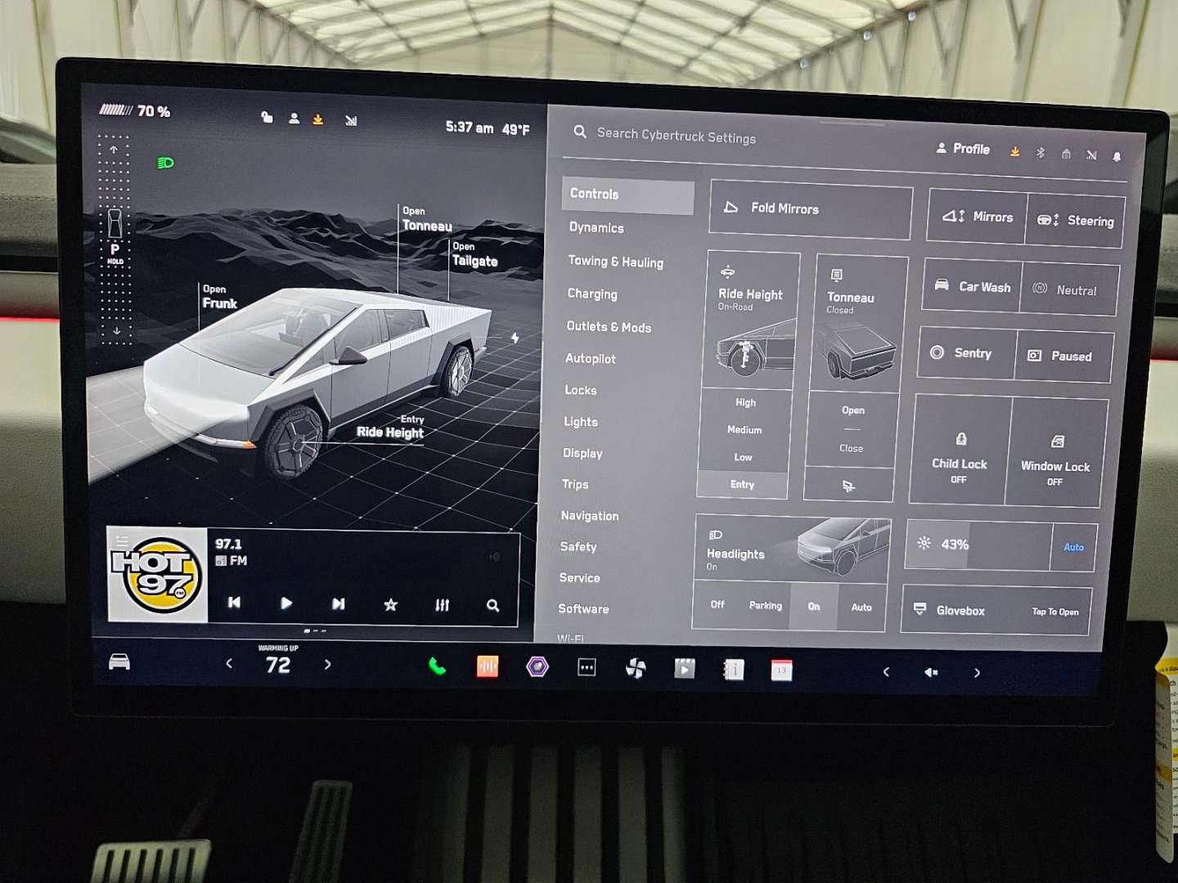The height and width of the screenshot is (883, 1178).
Task: Play the 97.1 FM station
Action: click(x=286, y=603)
